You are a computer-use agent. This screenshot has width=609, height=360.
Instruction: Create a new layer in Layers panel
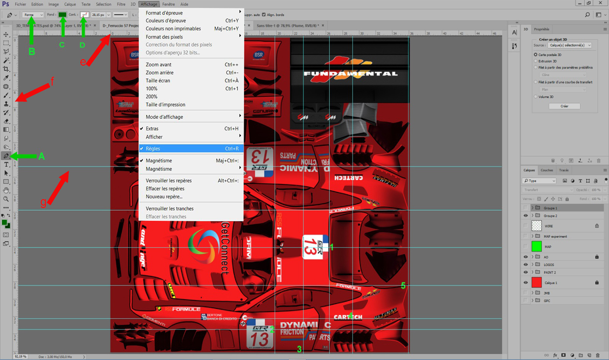coord(589,355)
